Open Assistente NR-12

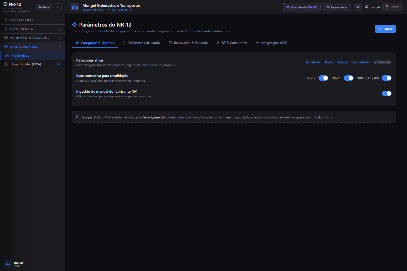[x=302, y=7]
